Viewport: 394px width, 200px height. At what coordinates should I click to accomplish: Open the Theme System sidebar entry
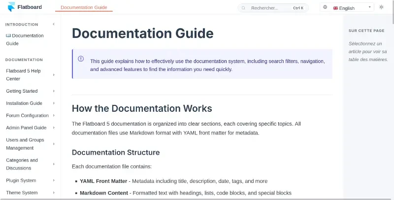(22, 193)
